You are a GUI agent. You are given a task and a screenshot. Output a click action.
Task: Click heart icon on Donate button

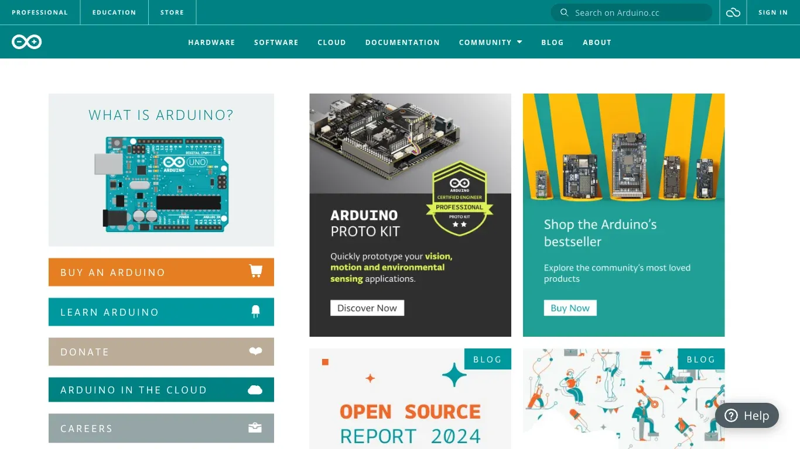(x=255, y=351)
